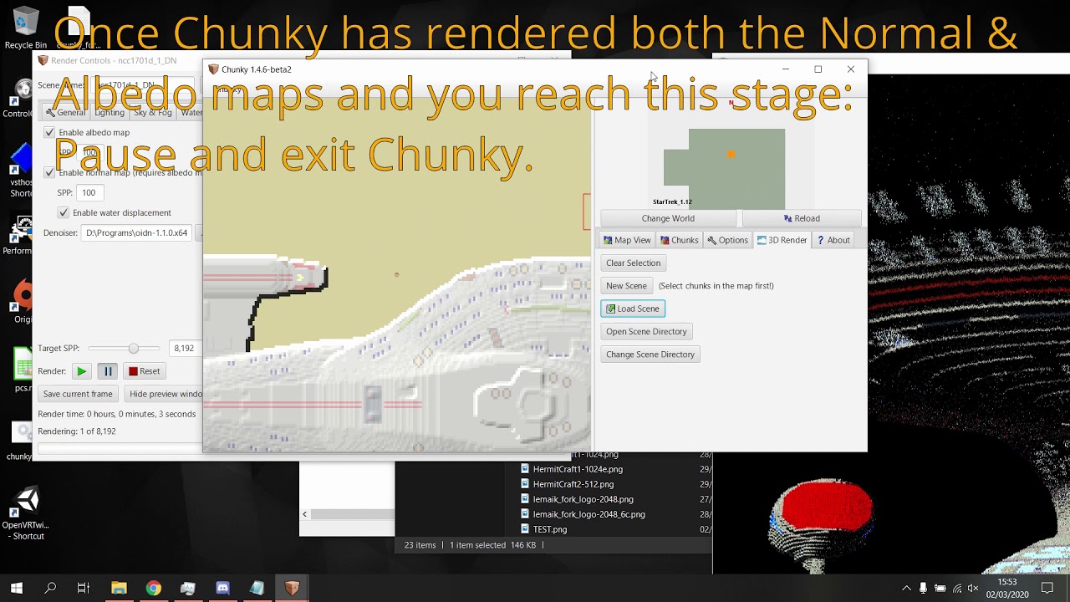Switch to the Lighting tab
1070x602 pixels.
[x=109, y=112]
